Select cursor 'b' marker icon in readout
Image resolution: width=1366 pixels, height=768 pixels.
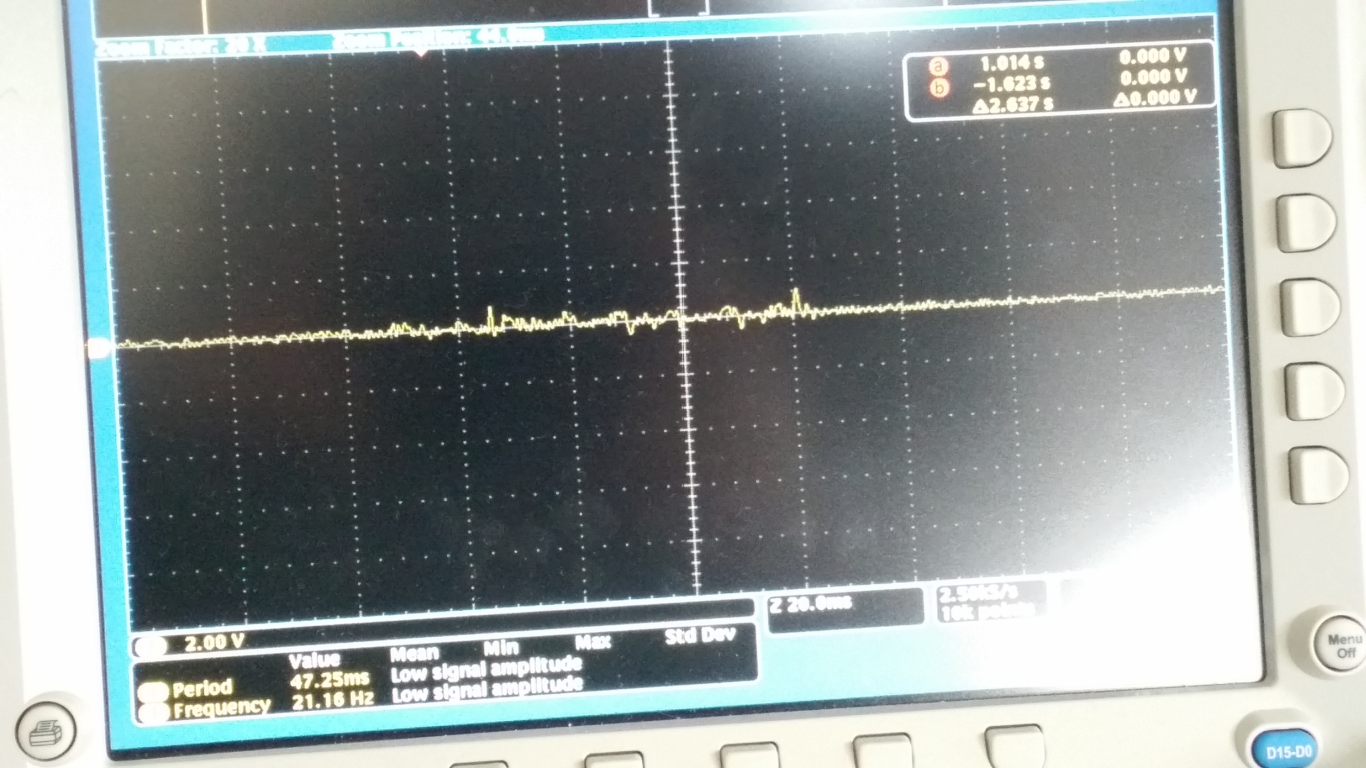click(939, 88)
